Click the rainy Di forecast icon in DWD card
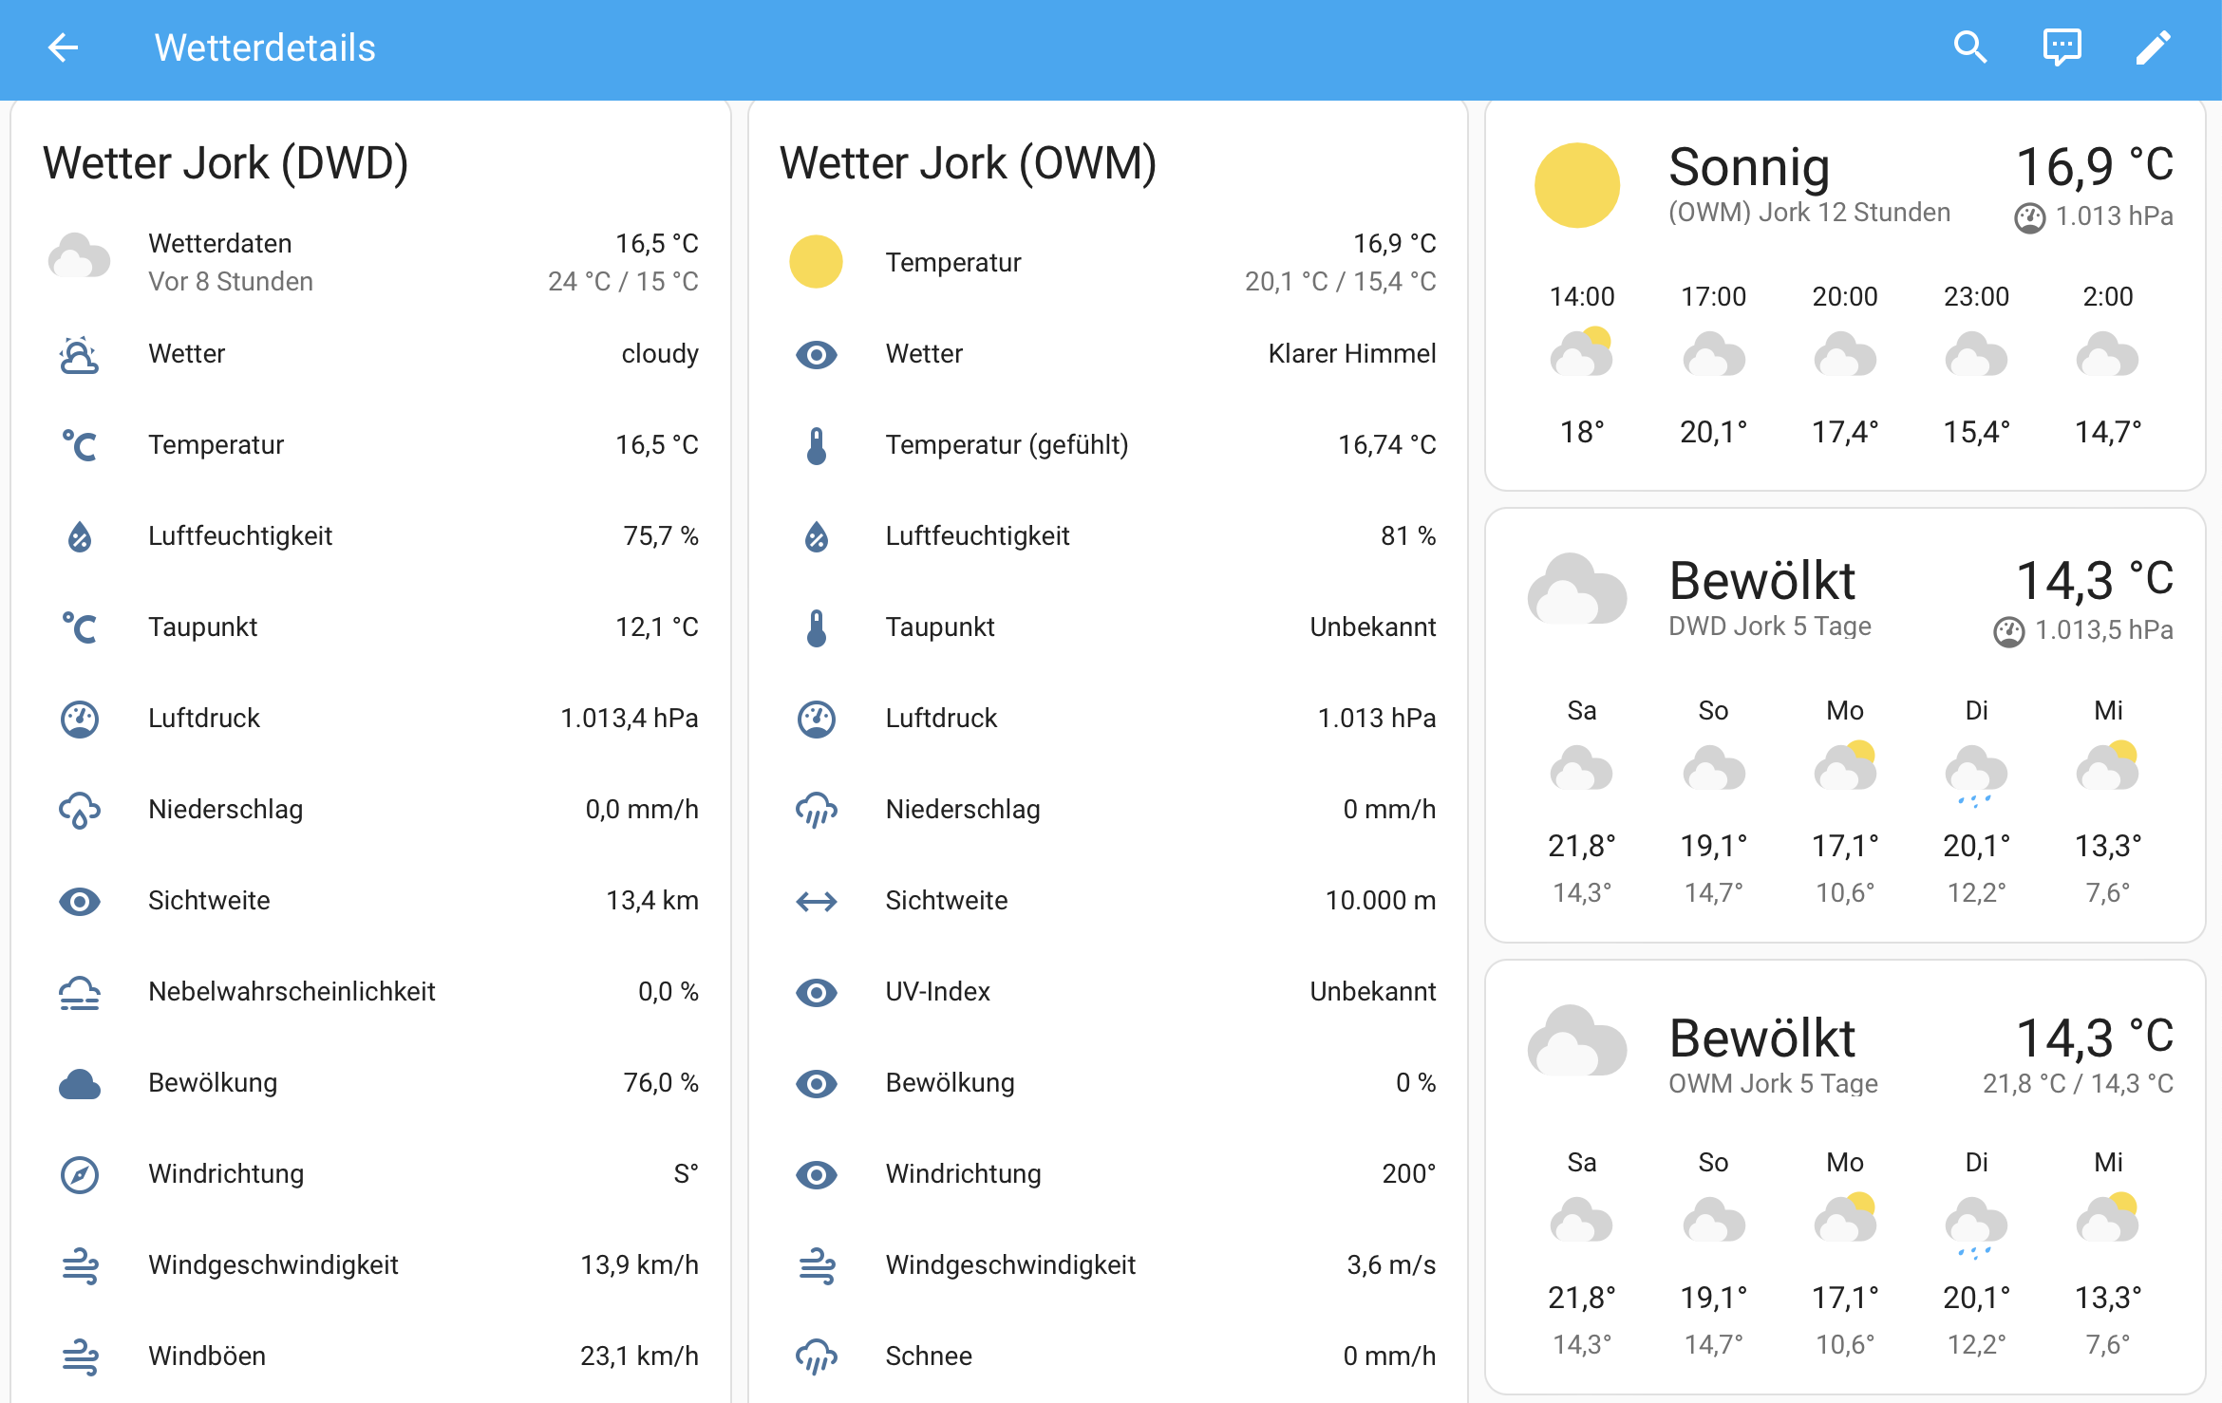2222x1403 pixels. 1976,773
